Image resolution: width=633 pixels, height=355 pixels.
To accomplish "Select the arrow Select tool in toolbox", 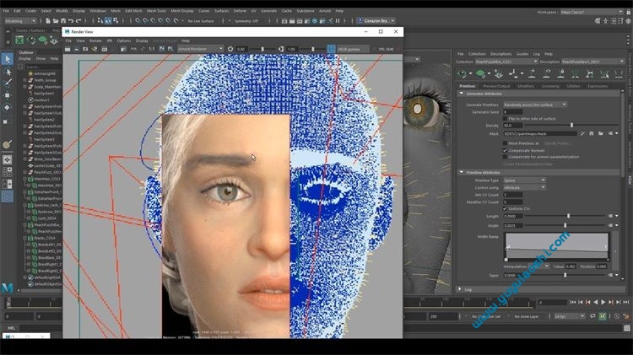I will (8, 59).
